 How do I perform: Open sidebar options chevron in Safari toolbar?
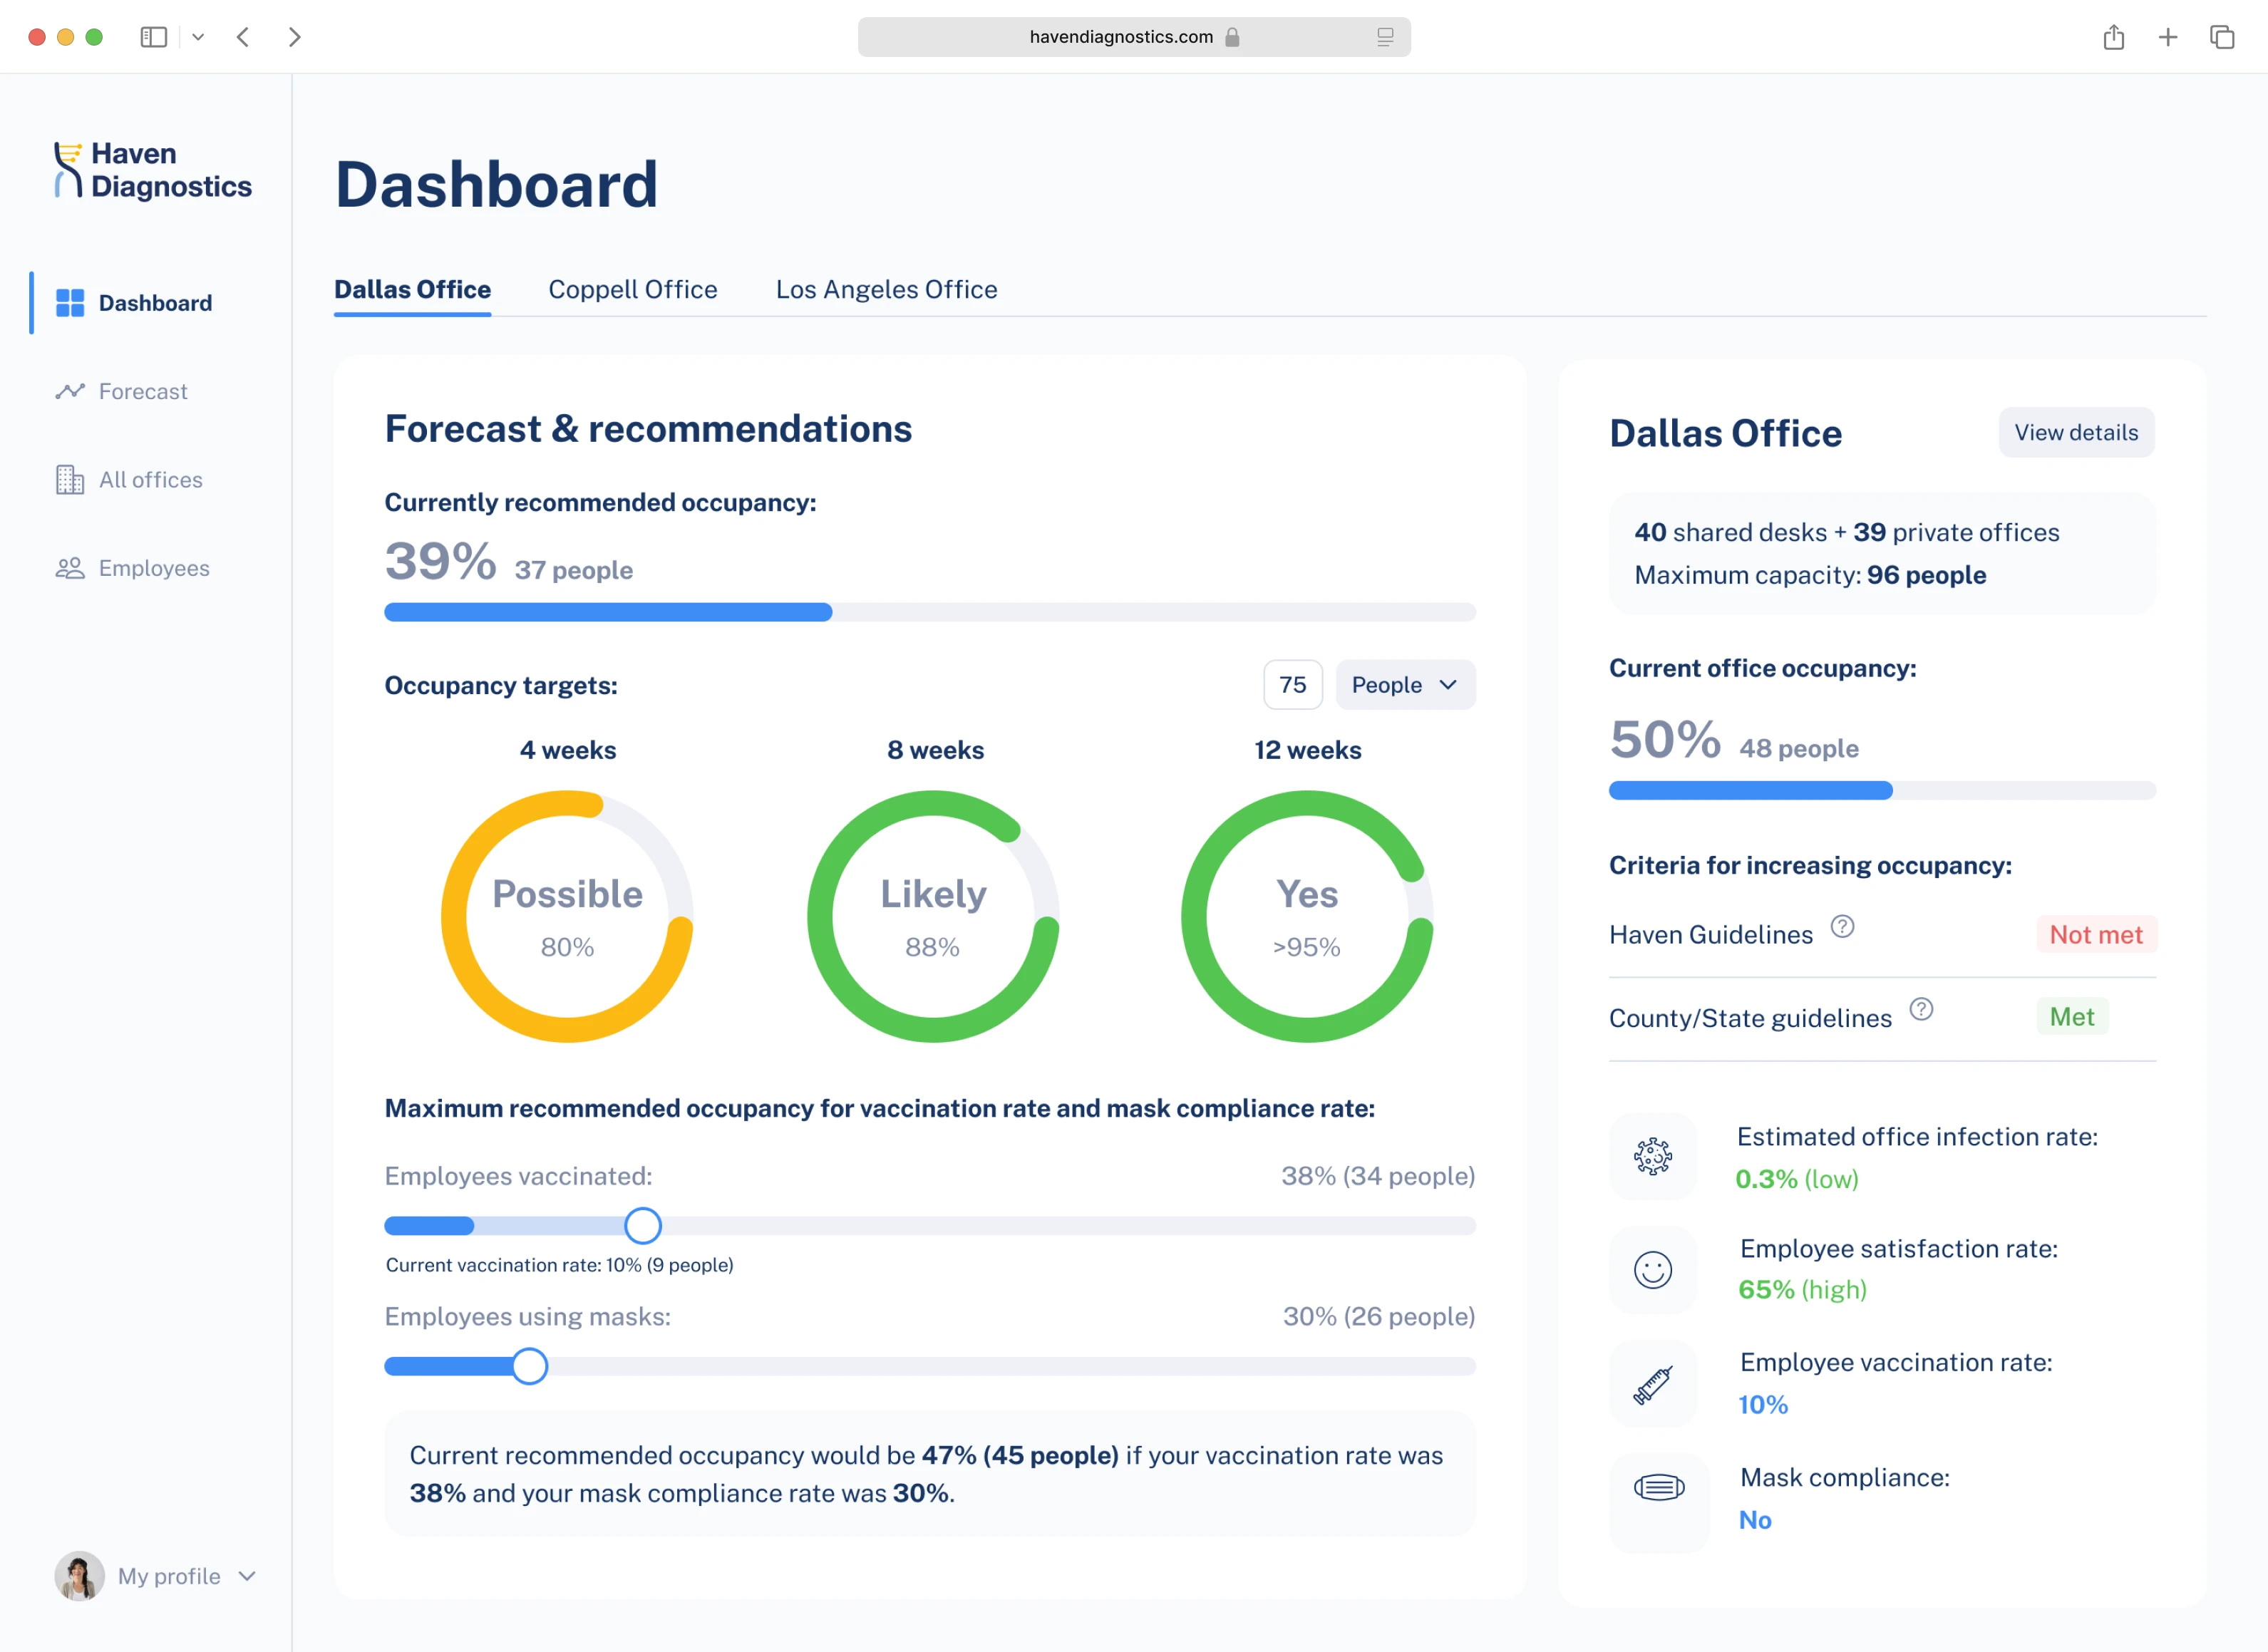click(x=198, y=37)
